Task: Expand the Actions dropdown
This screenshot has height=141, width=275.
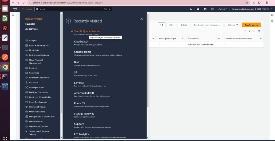Action: pyautogui.click(x=233, y=25)
